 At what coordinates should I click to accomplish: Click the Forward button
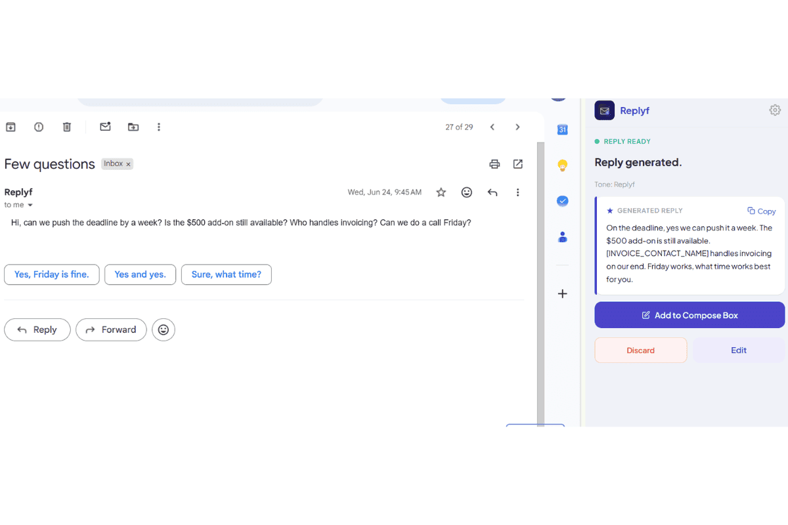[111, 329]
